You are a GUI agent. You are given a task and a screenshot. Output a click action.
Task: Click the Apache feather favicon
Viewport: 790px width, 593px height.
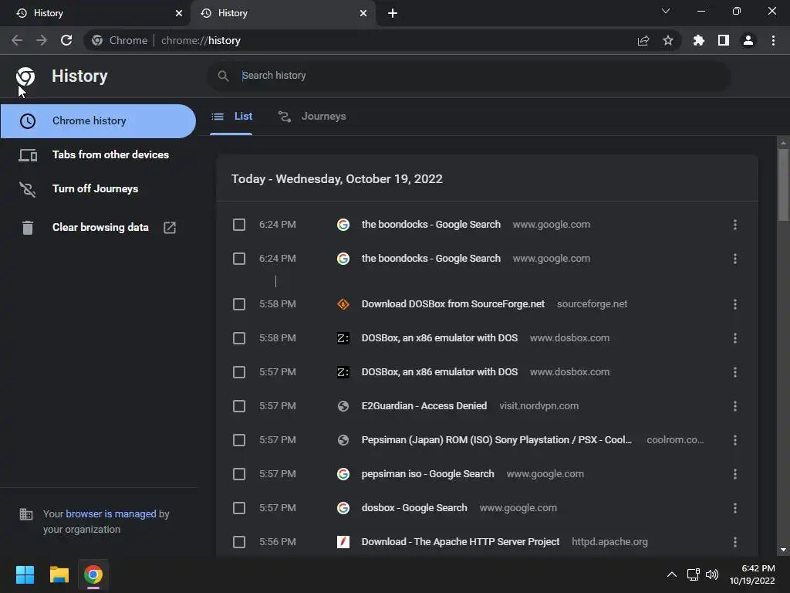coord(343,542)
